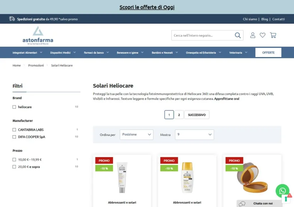Click the chat bubble icon in Chatta con noi

[242, 204]
